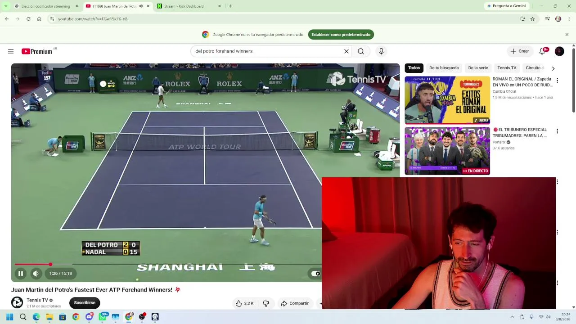Bookmark this page with the star
Screen dimensions: 576x324
pyautogui.click(x=532, y=19)
